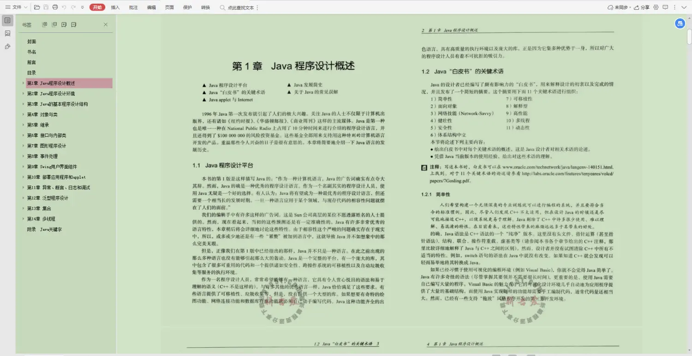Click subsection heading 1.2.1 简单性
This screenshot has height=356, width=692.
[x=435, y=194]
